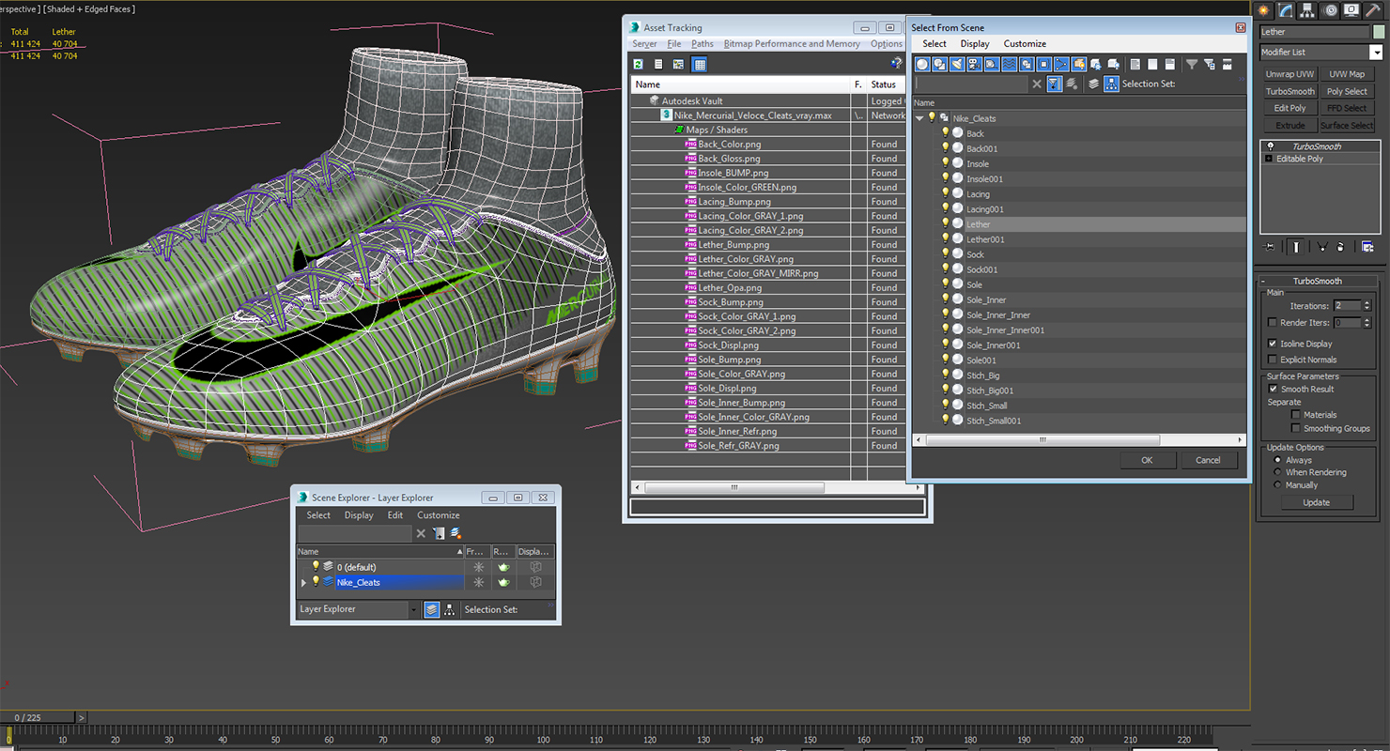The height and width of the screenshot is (751, 1390).
Task: Open the Motion command panel tab
Action: pos(1330,10)
